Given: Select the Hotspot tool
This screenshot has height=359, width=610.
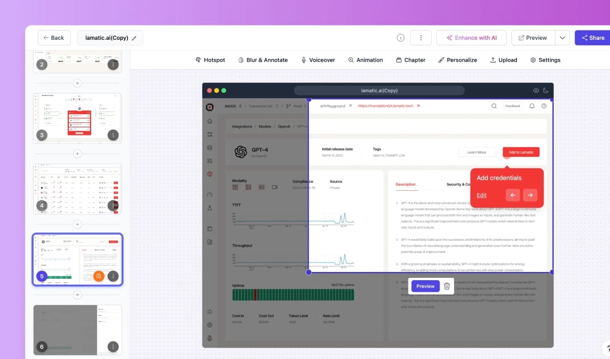Looking at the screenshot, I should [x=210, y=60].
